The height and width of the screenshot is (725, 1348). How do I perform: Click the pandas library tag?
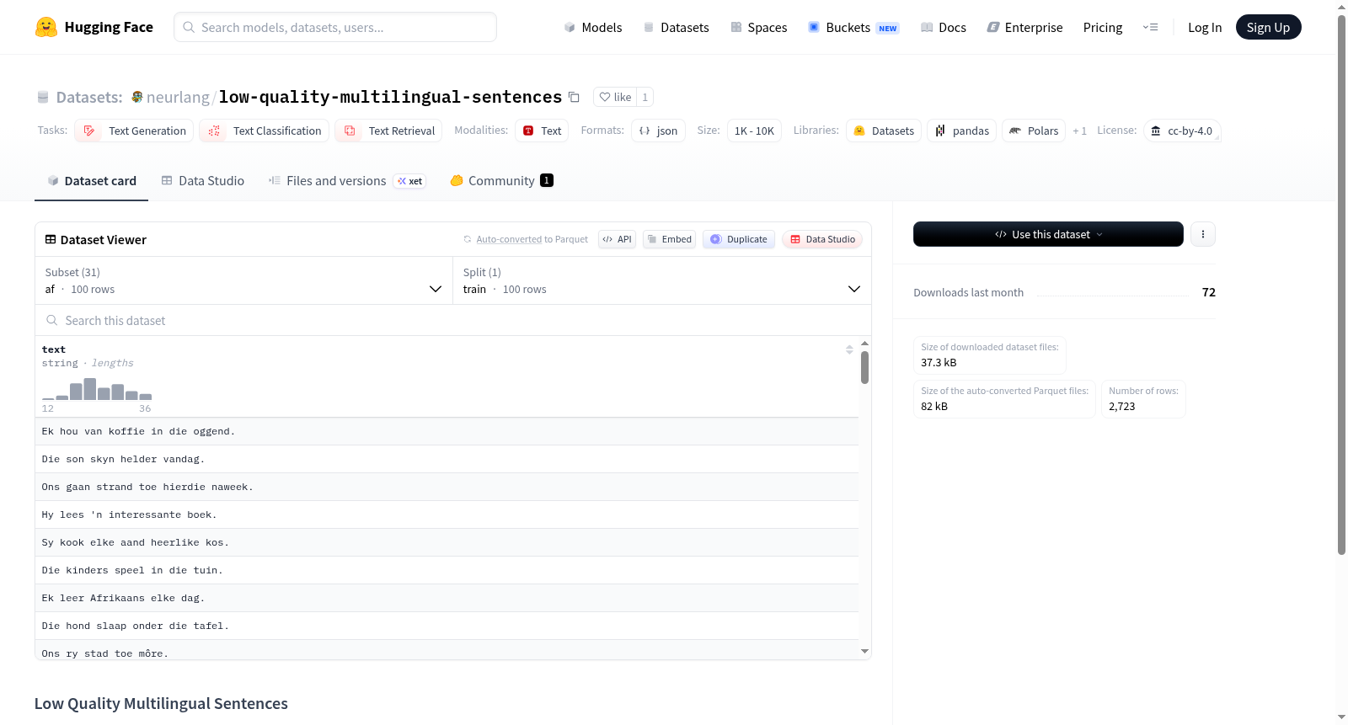pos(961,131)
